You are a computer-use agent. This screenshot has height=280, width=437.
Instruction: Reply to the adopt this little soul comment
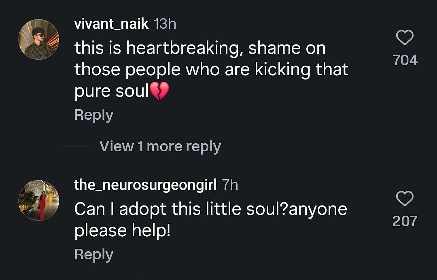click(93, 255)
